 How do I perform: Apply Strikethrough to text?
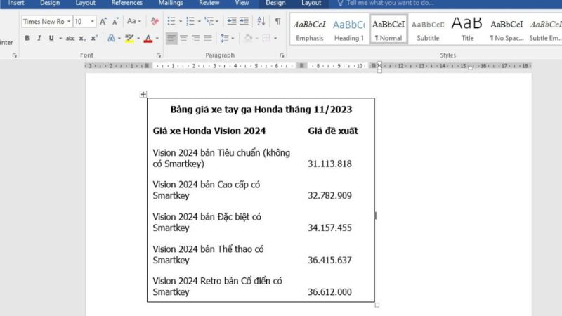(70, 38)
